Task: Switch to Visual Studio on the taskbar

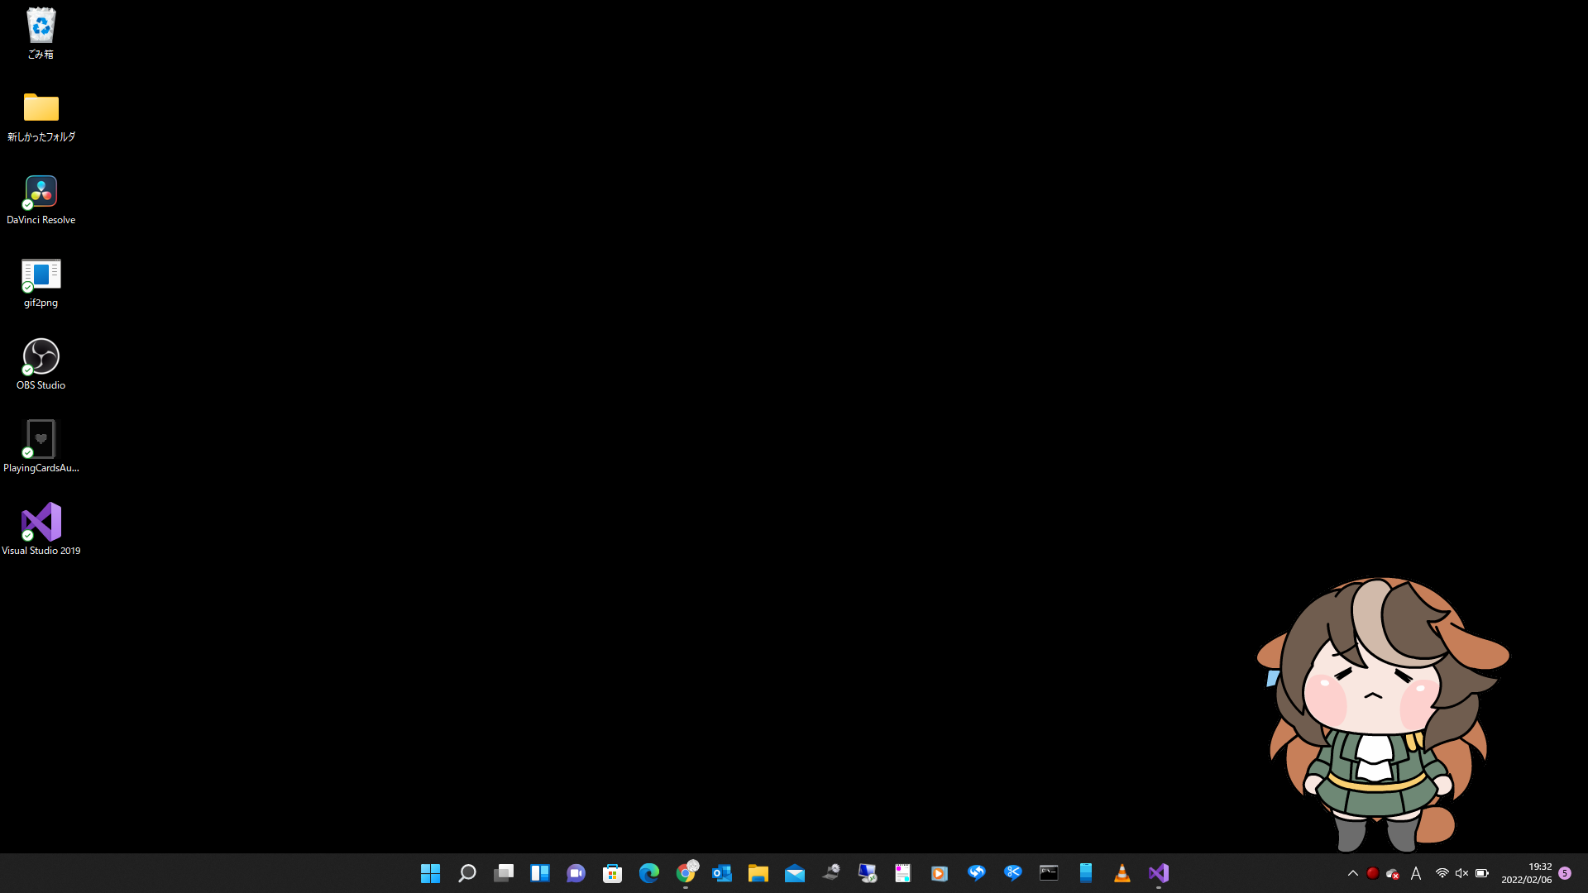Action: coord(1158,873)
